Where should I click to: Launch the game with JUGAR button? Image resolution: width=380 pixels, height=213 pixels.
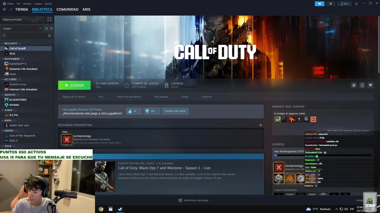(x=74, y=85)
